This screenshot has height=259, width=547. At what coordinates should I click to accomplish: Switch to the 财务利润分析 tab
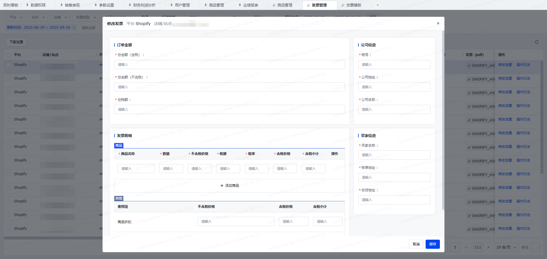[x=144, y=5]
